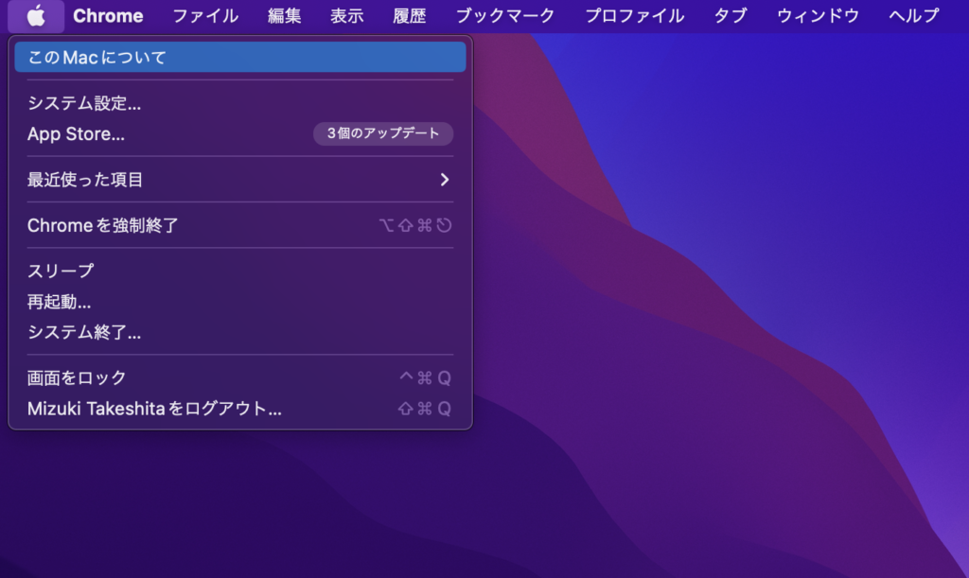This screenshot has width=969, height=578.
Task: Expand the 最近使った項目 submenu
Action: coord(240,180)
